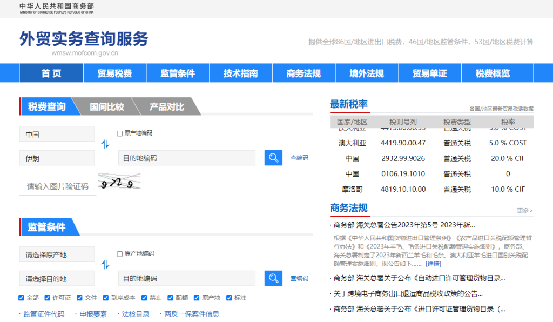Open news about 进口许可证管理货物目录
The height and width of the screenshot is (322, 553).
point(419,309)
